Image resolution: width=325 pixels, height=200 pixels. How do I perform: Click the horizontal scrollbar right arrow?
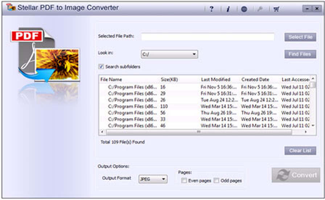(x=305, y=132)
